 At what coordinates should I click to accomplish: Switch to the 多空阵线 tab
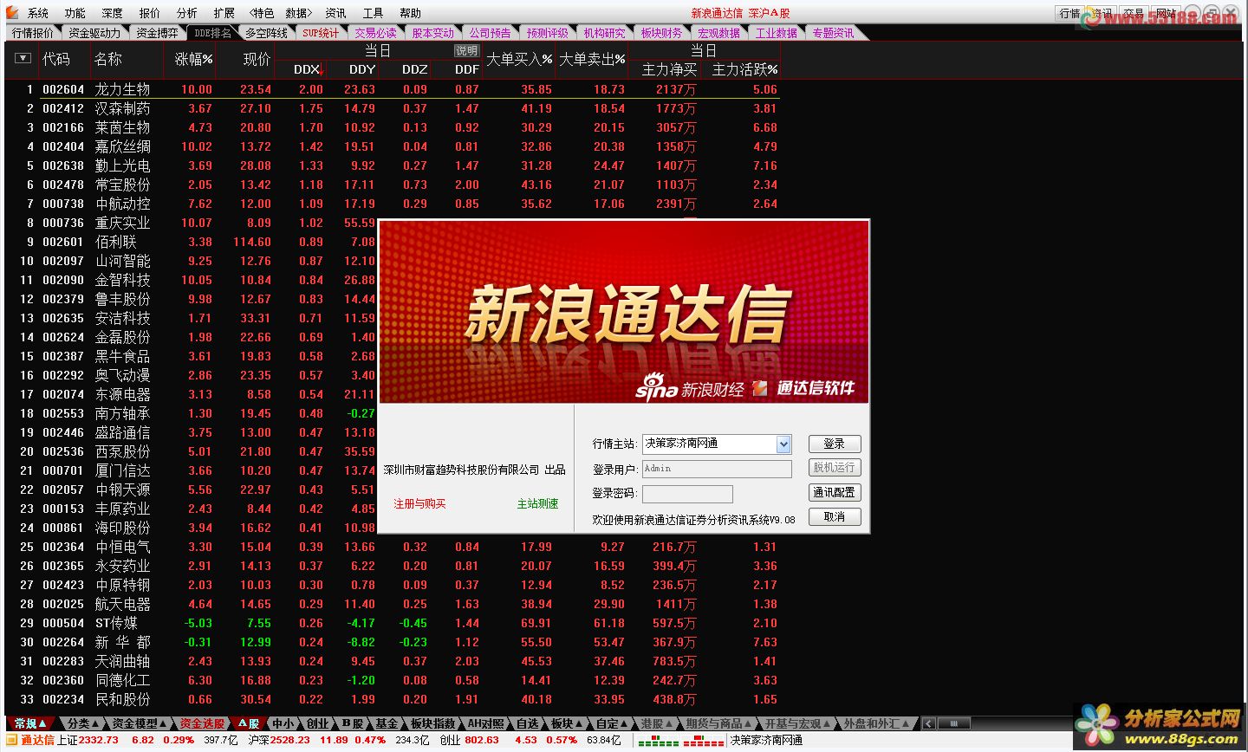(x=266, y=33)
